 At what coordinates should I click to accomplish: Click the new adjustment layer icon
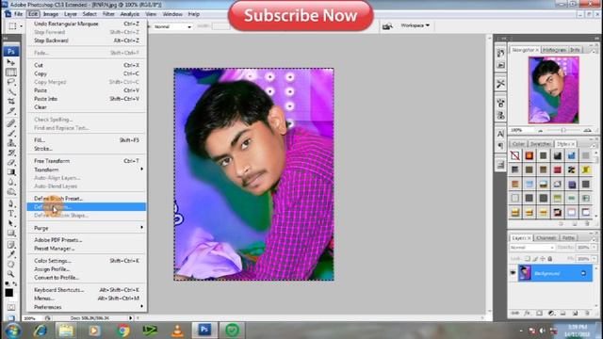pyautogui.click(x=551, y=314)
